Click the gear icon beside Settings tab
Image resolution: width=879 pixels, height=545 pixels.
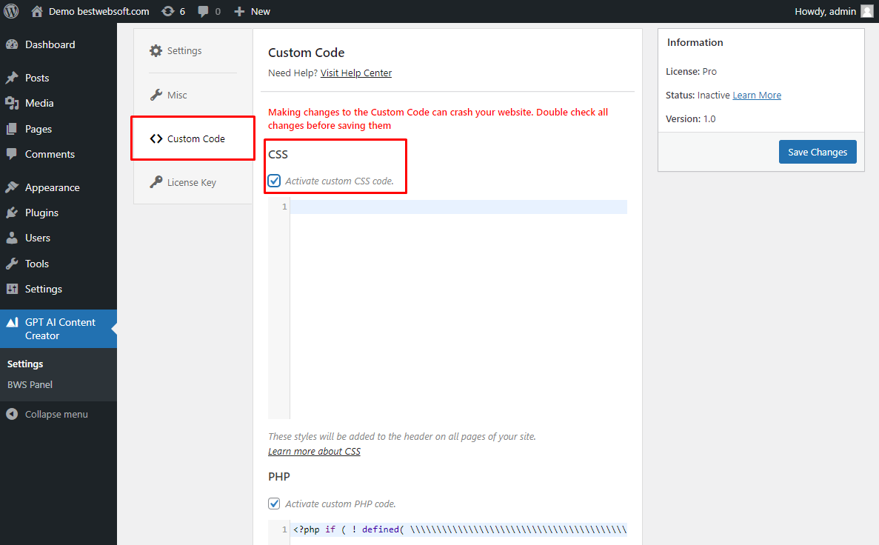(156, 51)
